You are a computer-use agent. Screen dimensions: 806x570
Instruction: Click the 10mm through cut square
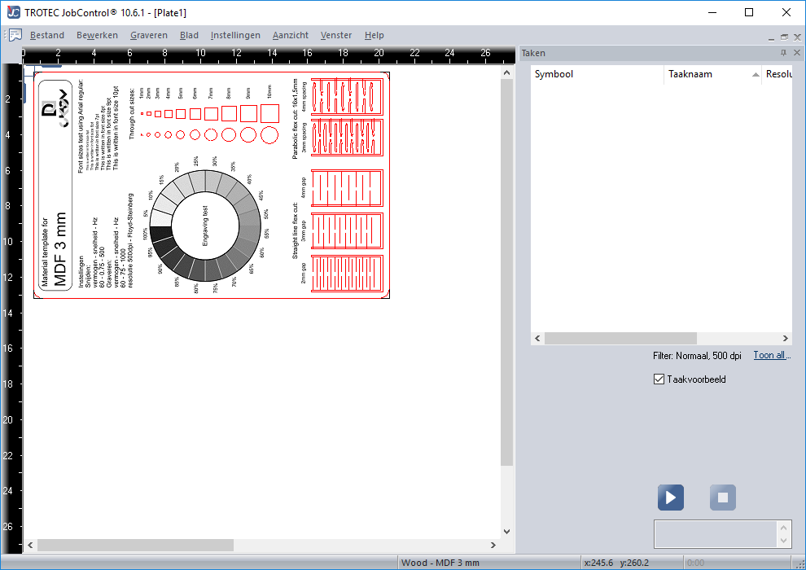(269, 113)
